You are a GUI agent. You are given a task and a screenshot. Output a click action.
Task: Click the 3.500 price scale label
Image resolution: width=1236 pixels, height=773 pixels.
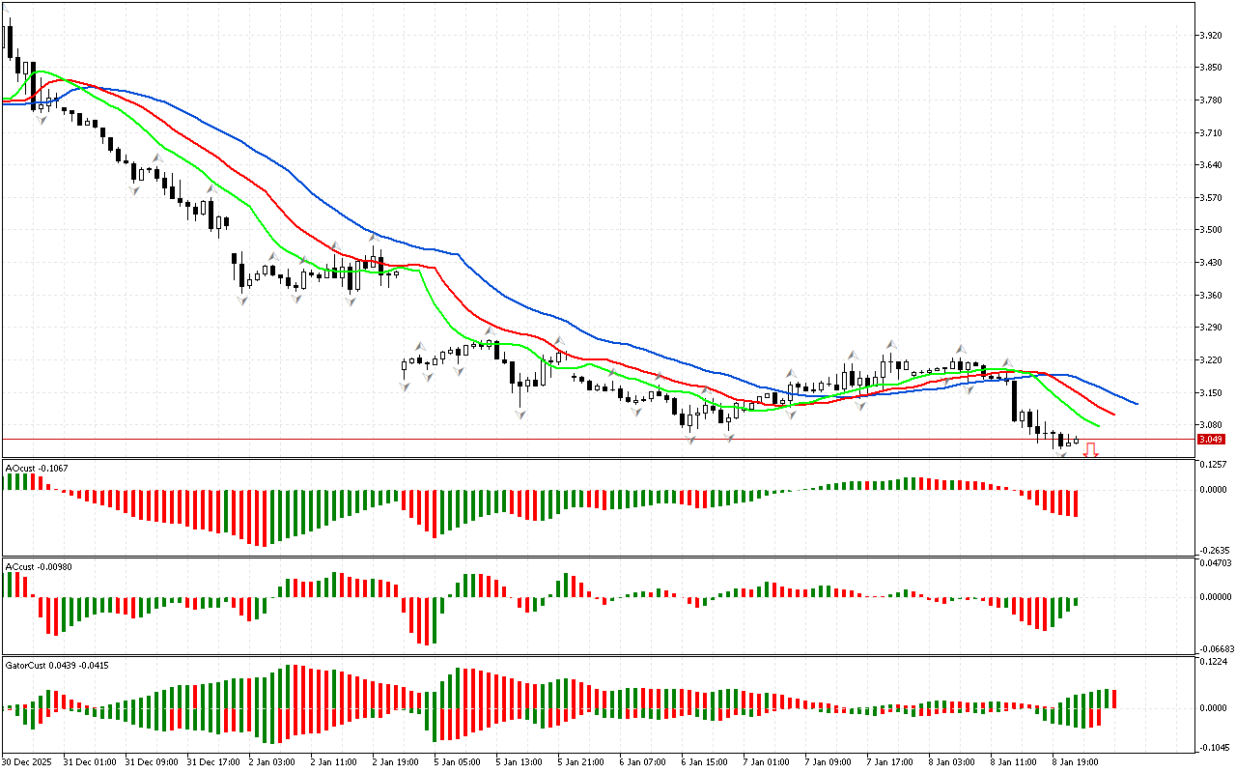tap(1210, 230)
